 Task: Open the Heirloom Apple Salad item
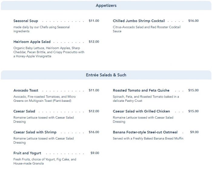[x=32, y=42]
